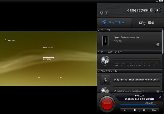Click the game capture HD logo
Screen dimensions: 164x114
coord(144,10)
